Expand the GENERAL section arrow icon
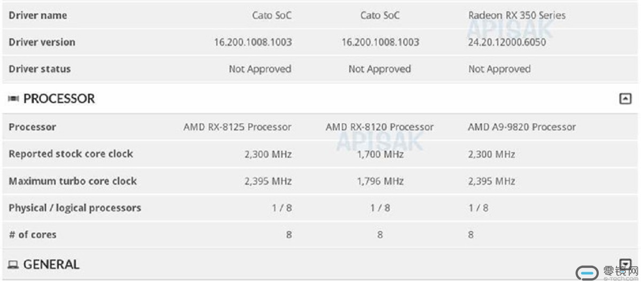Viewport: 641px width, 284px height. point(625,264)
